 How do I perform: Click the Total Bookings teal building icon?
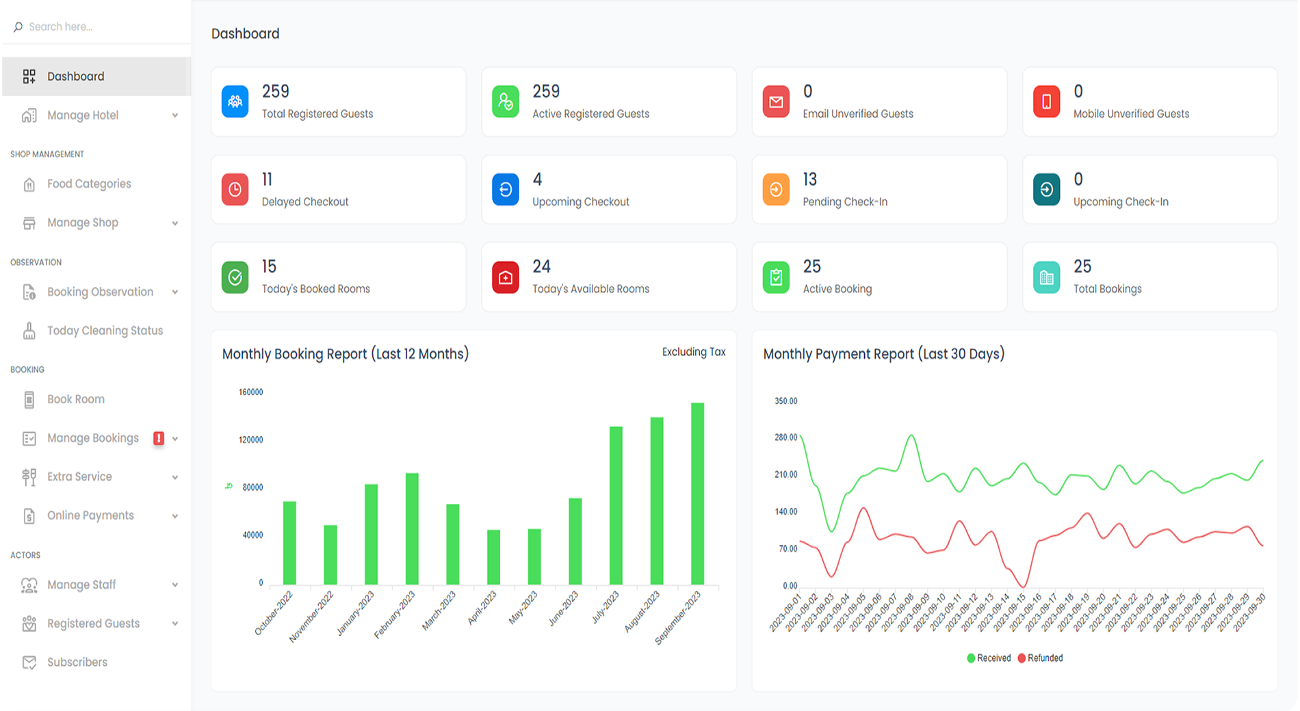(1046, 278)
